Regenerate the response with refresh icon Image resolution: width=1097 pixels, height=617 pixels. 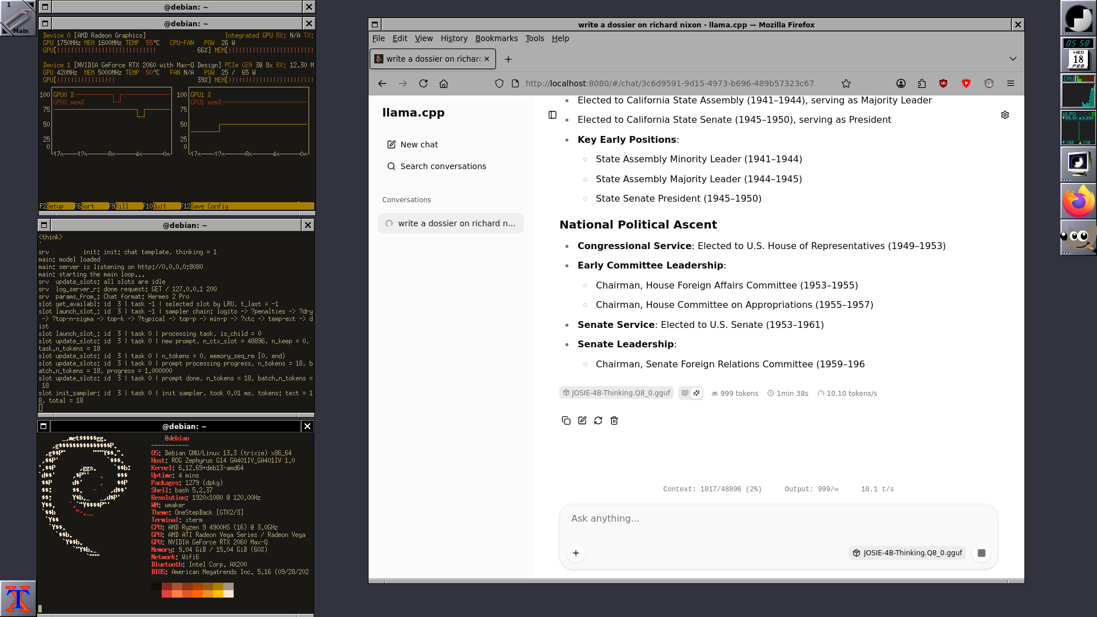598,420
